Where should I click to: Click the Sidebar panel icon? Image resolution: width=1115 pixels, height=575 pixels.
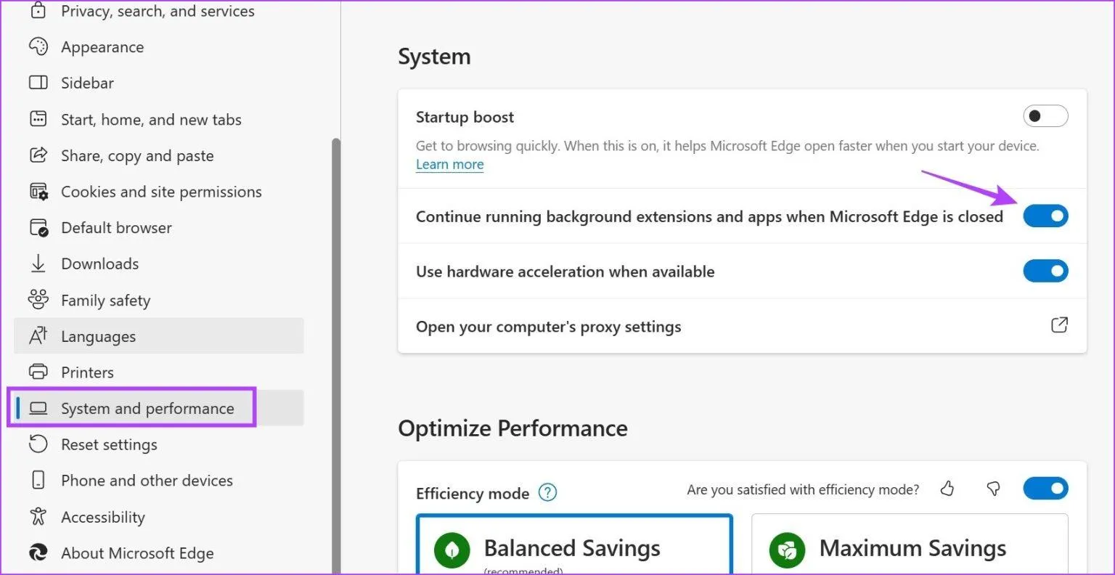pos(38,83)
